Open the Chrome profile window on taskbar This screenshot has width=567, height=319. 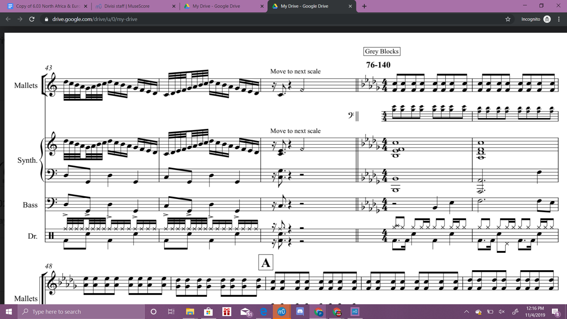pos(318,312)
